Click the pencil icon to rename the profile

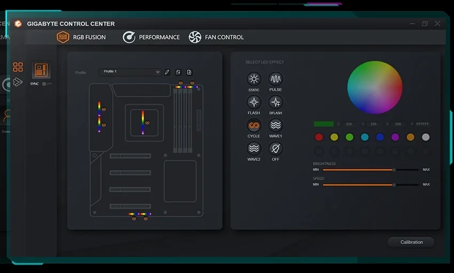click(167, 72)
